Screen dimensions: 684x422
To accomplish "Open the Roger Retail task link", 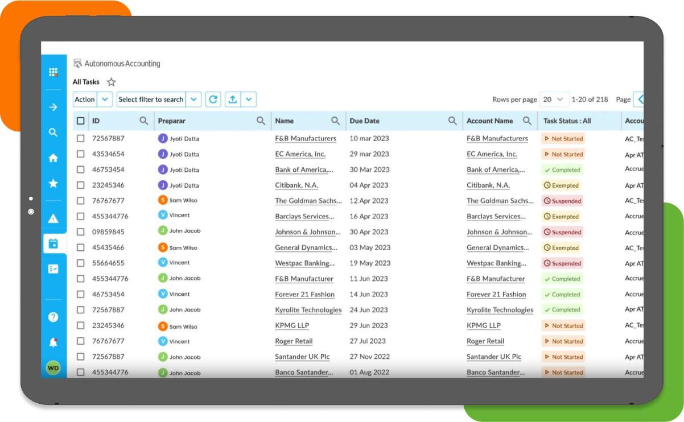I will (294, 341).
